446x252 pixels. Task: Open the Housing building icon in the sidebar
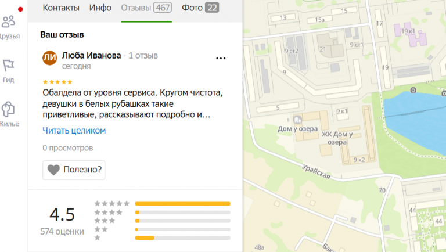tap(8, 109)
